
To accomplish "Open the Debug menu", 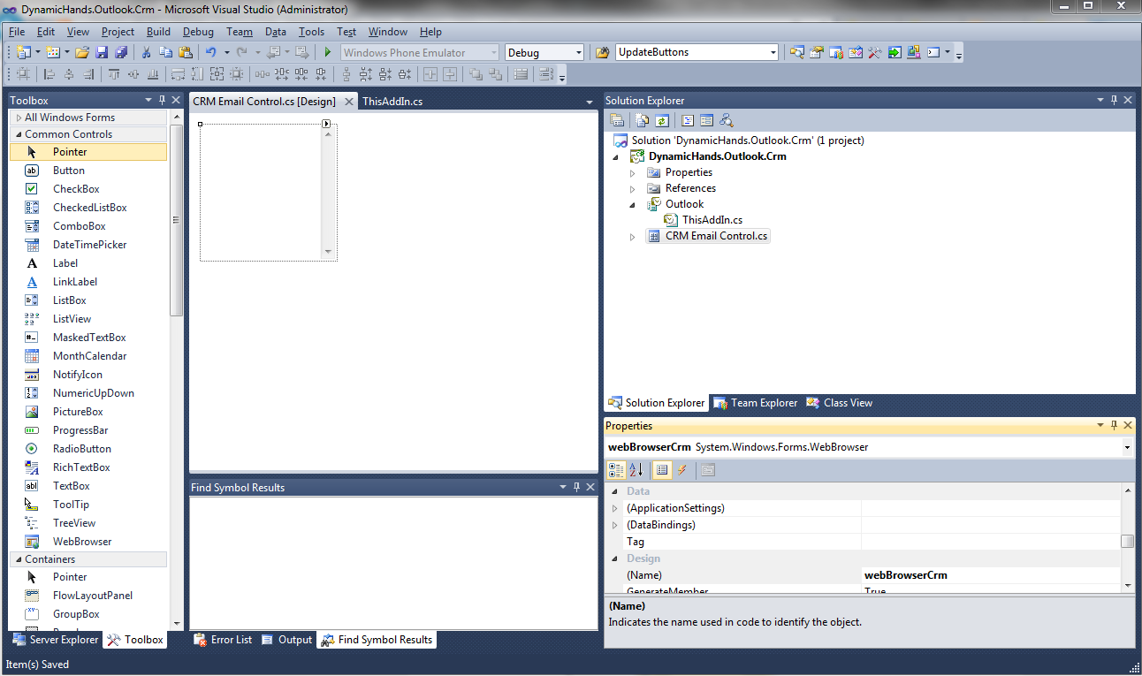I will tap(198, 31).
